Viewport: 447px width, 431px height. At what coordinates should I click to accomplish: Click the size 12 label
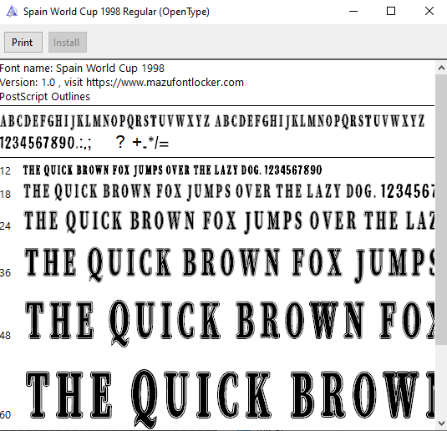[5, 171]
